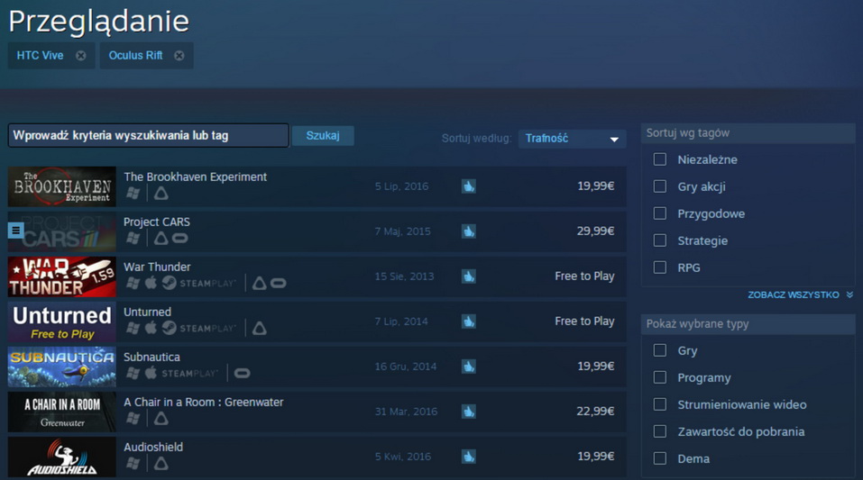Click the 16 Gru, 2014 release date
The height and width of the screenshot is (480, 863).
[406, 367]
